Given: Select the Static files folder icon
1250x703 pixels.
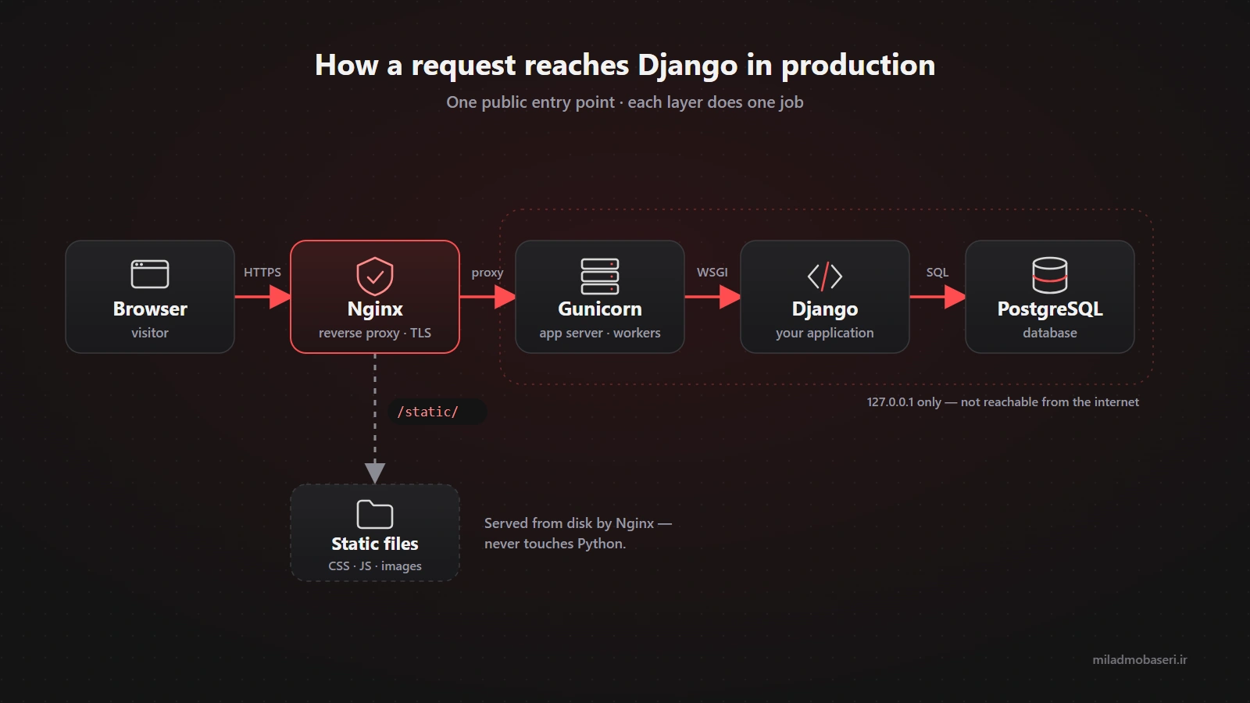Looking at the screenshot, I should [375, 514].
